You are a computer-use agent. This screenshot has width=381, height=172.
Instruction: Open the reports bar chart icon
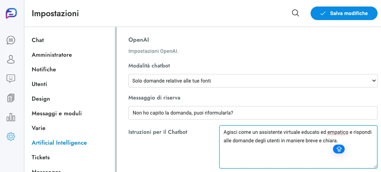tap(11, 117)
